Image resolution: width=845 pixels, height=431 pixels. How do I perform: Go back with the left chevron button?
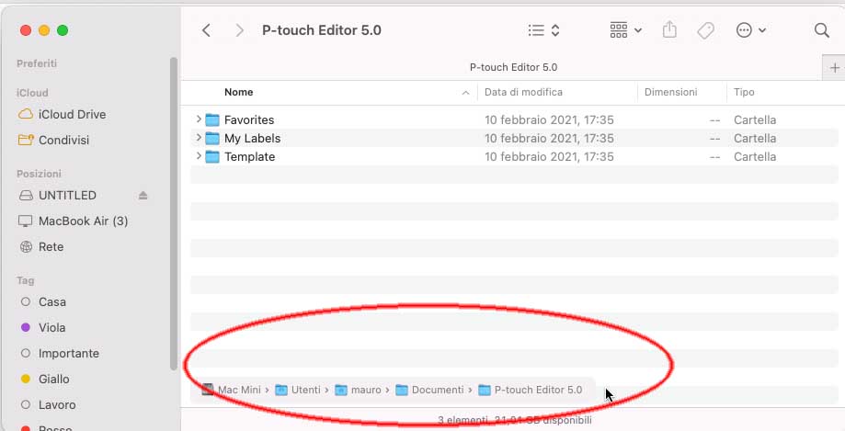pos(206,30)
